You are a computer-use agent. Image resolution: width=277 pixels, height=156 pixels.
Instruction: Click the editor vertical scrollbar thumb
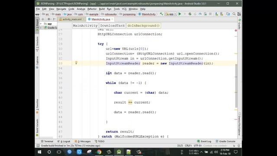tap(236, 86)
